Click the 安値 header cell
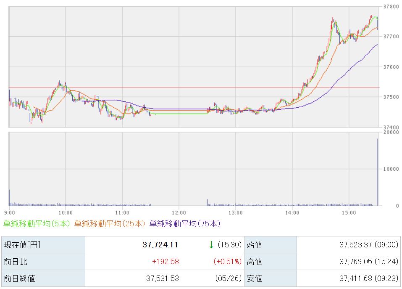Viewport: 402px width, 289px height. [271, 278]
